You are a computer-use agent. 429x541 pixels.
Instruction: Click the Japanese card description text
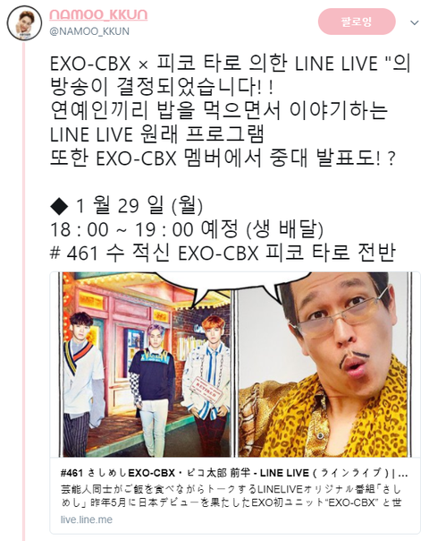231,496
